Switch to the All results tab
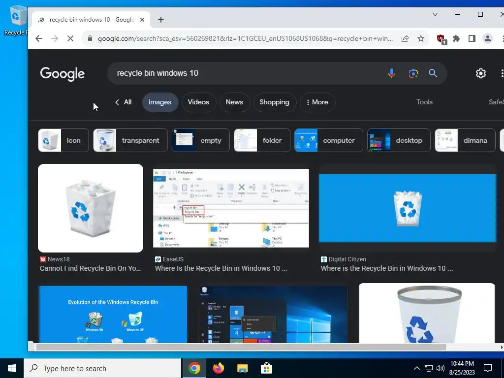504x378 pixels. (x=124, y=102)
